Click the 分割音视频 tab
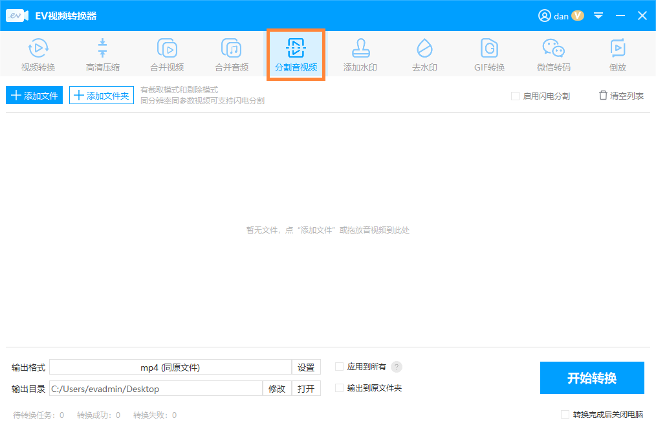Viewport: 656px width, 427px height. click(x=296, y=54)
